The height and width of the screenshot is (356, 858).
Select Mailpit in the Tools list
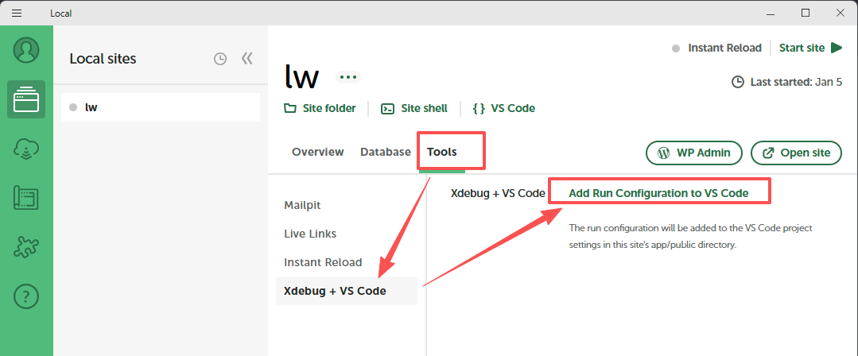click(302, 205)
